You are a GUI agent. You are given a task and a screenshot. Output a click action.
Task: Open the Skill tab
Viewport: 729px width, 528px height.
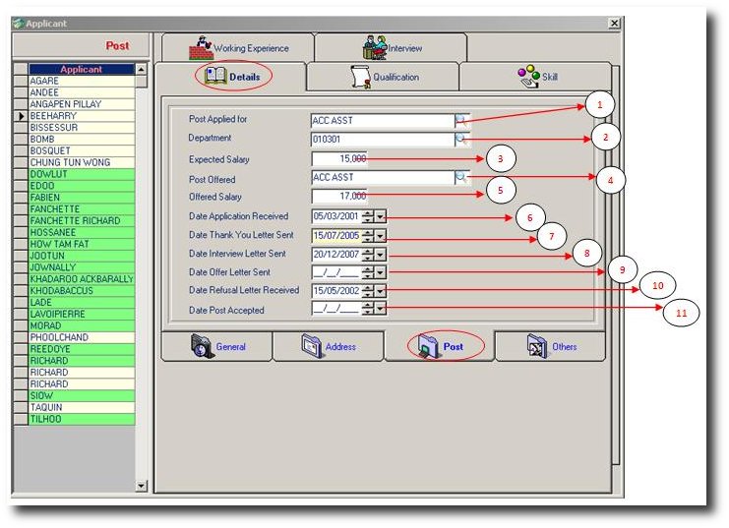pos(536,77)
